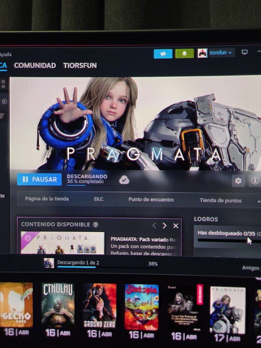Open the Punto de encuentro tab
The image size is (261, 348).
click(151, 200)
